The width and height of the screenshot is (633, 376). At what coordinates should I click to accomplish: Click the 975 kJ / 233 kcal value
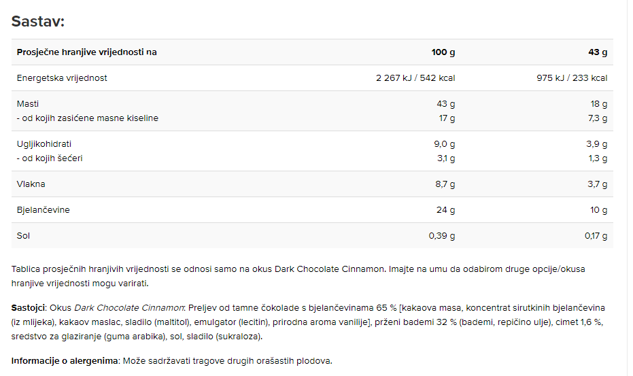572,78
